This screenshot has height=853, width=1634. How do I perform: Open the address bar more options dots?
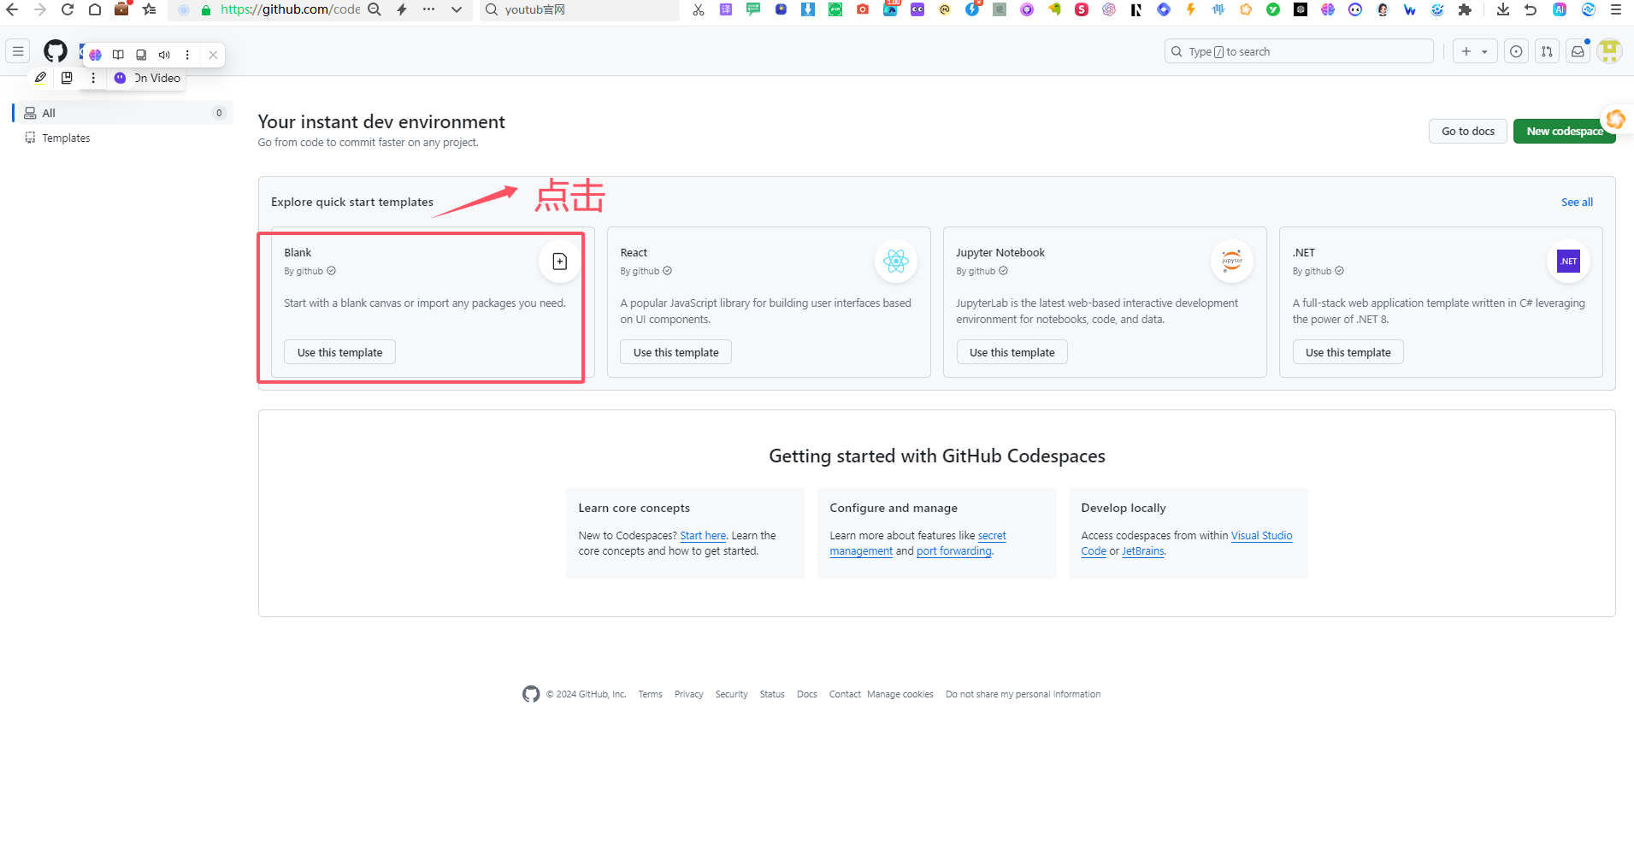[429, 9]
